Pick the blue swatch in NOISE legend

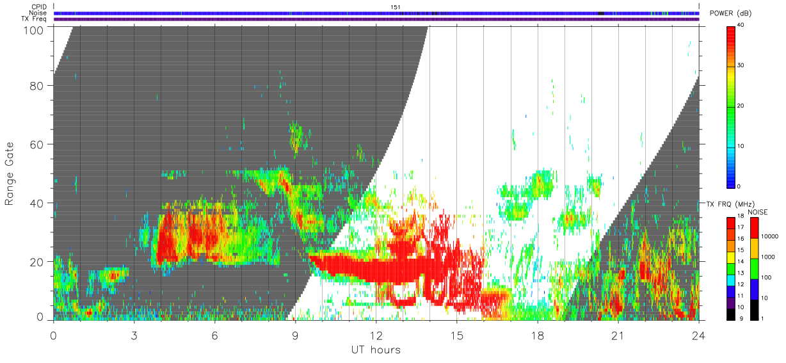pos(754,289)
